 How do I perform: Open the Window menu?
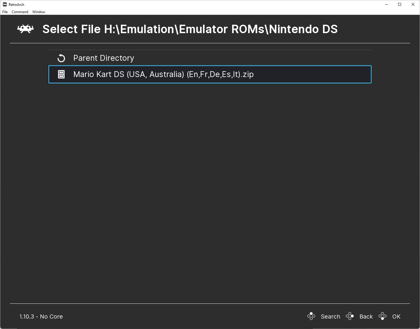(x=38, y=12)
